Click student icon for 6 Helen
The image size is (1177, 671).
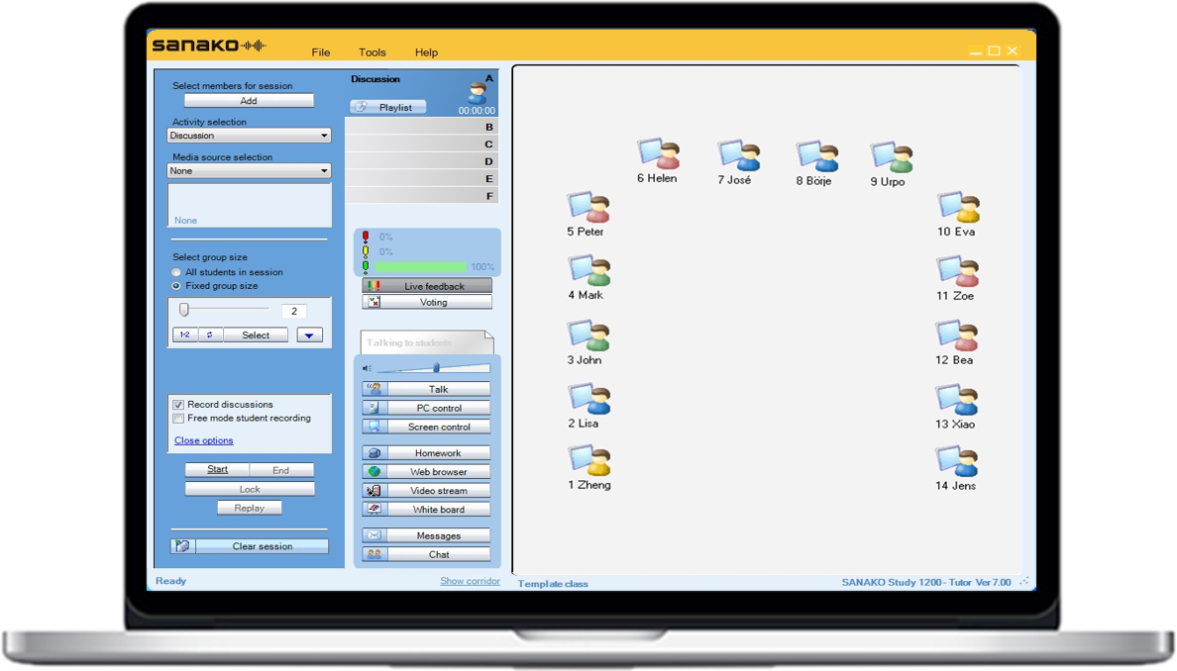pyautogui.click(x=658, y=153)
